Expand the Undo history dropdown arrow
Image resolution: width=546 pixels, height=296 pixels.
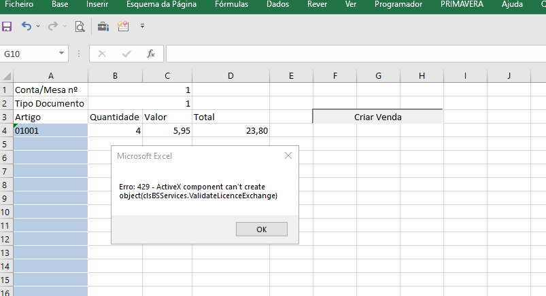point(38,27)
